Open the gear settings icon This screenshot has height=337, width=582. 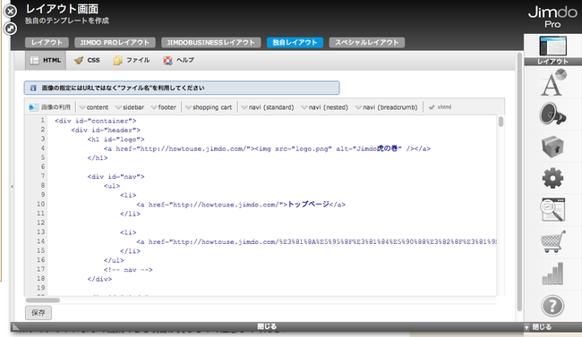[552, 178]
